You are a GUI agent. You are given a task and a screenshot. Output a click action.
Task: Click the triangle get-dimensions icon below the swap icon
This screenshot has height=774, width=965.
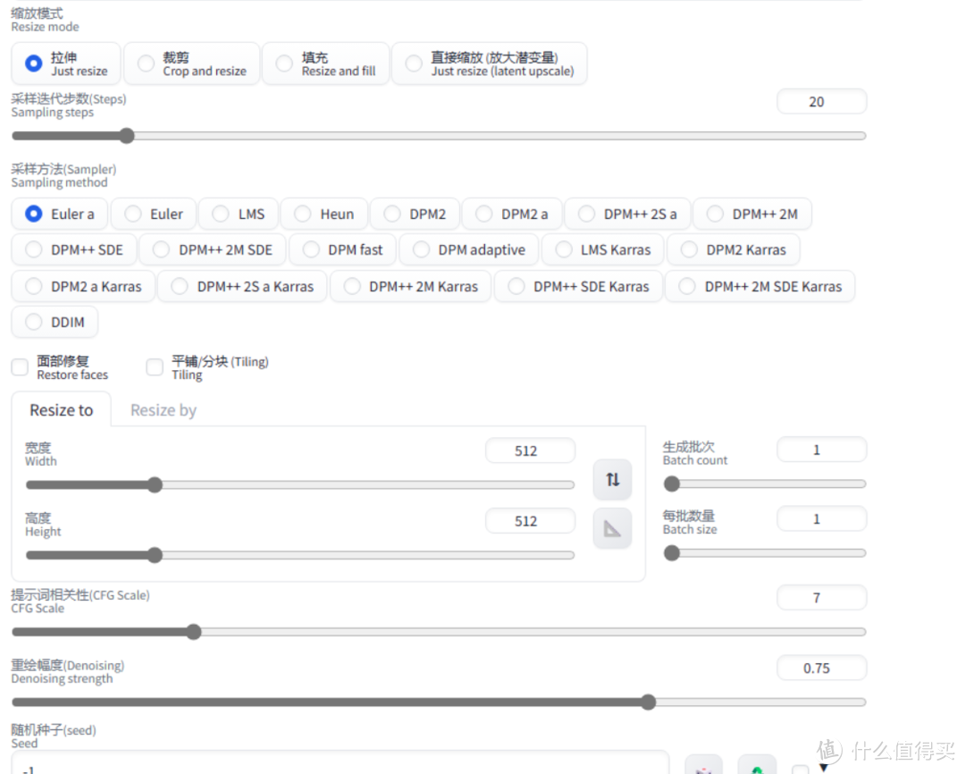click(612, 527)
